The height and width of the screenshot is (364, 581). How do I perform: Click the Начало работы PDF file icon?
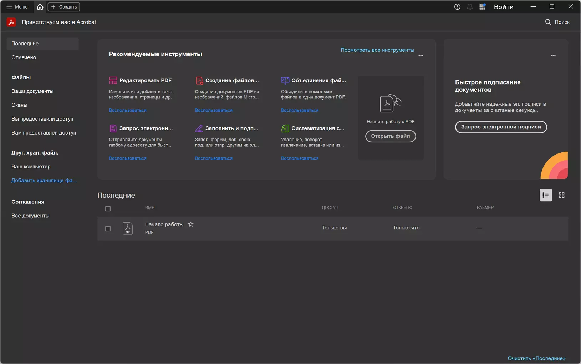(x=128, y=229)
